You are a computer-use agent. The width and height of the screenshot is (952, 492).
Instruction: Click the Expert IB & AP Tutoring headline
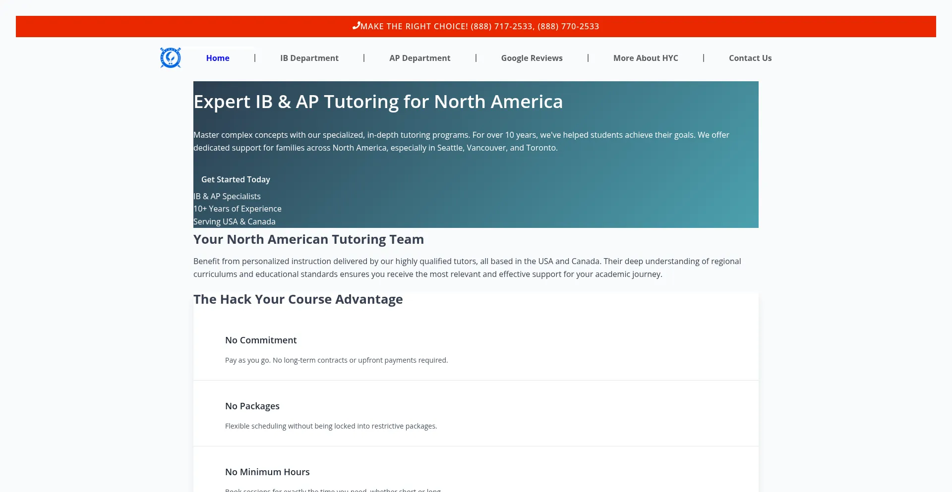(x=378, y=102)
